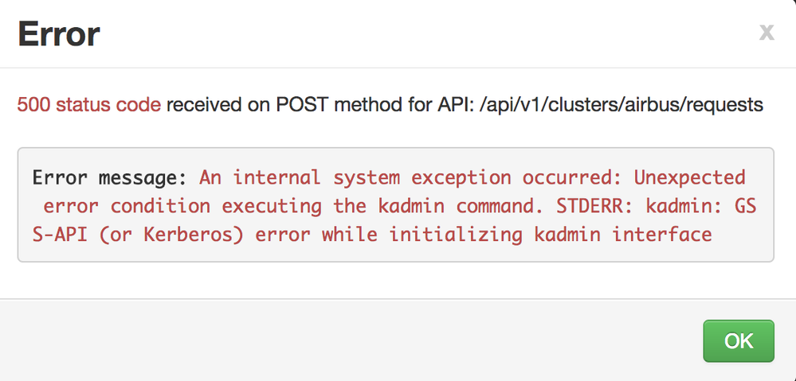Click the Error dialog title heading

pos(59,33)
